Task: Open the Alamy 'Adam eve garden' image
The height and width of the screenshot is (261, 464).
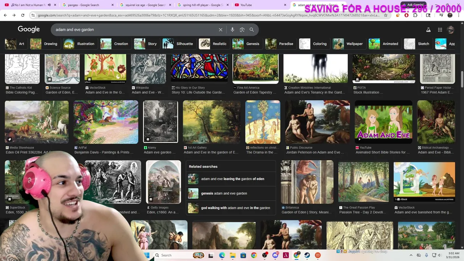Action: click(161, 122)
